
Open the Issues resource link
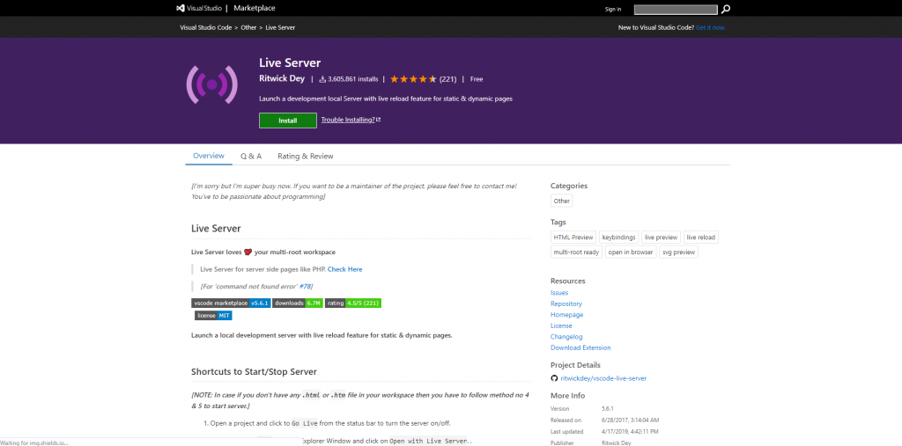(x=559, y=293)
